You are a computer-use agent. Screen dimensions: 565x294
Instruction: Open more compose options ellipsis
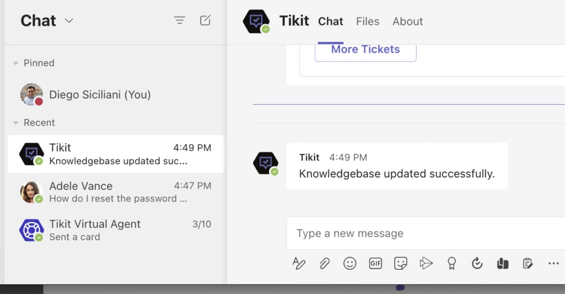point(553,264)
